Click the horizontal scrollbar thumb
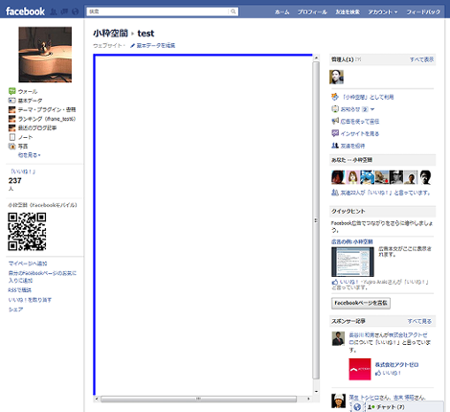 (x=198, y=399)
